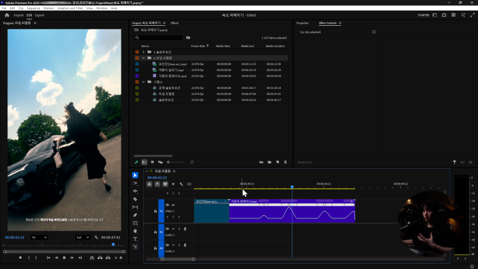Open the Export workspace
This screenshot has width=478, height=269.
pos(40,15)
